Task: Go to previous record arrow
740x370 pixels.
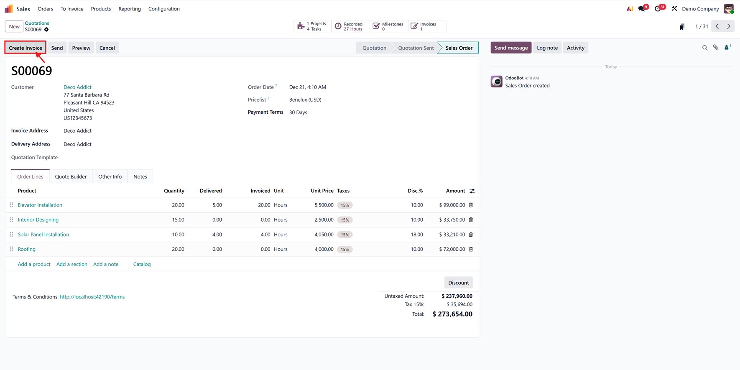Action: coord(717,26)
